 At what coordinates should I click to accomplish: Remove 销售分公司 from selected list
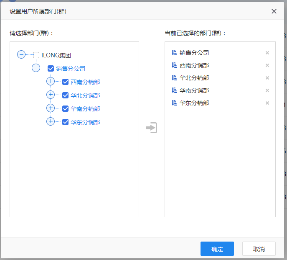pos(267,53)
